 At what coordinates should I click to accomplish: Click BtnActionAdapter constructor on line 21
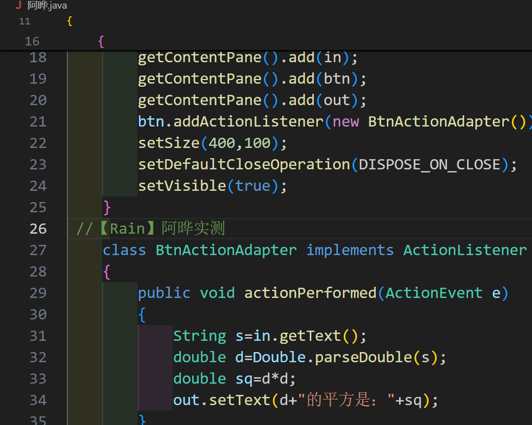pos(438,122)
